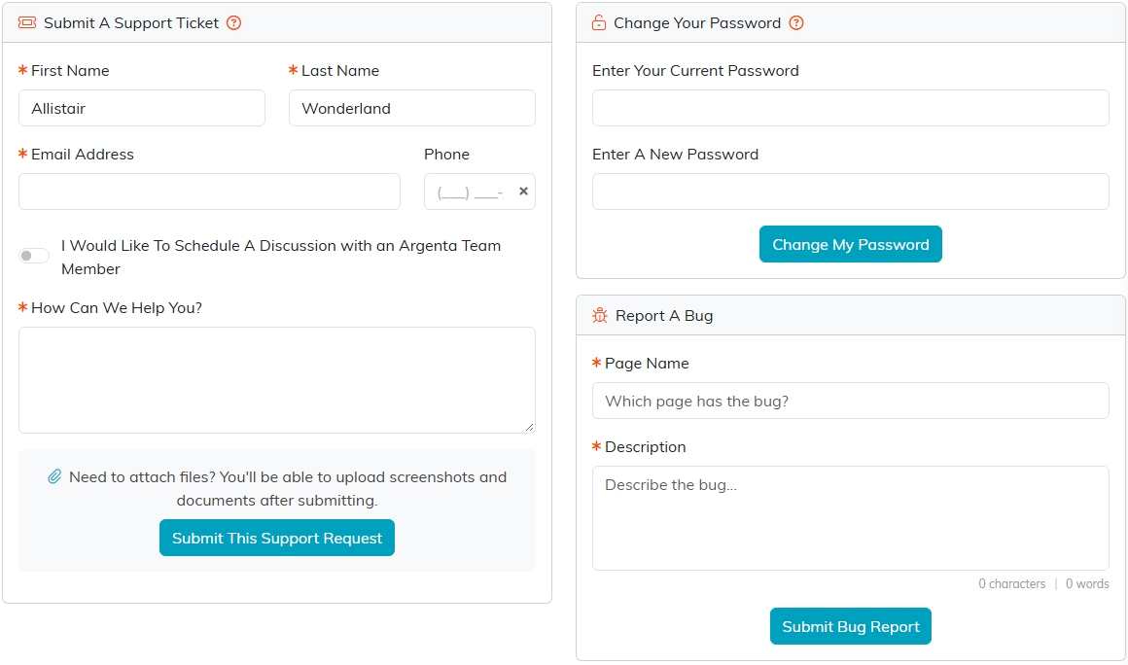Click the bug Description textarea
This screenshot has width=1128, height=665.
coord(850,518)
